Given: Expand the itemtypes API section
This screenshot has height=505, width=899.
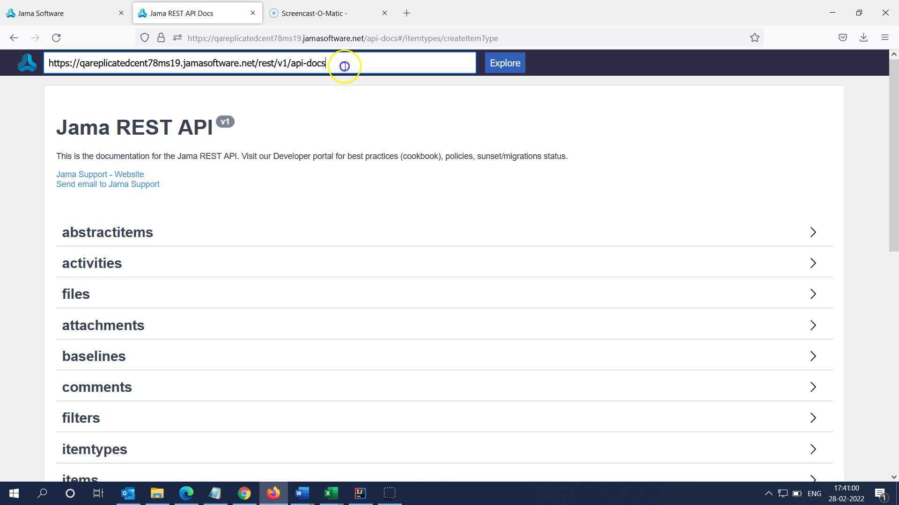Looking at the screenshot, I should point(444,449).
